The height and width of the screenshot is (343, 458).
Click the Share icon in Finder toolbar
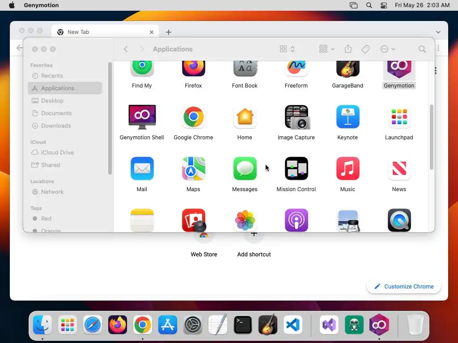point(348,49)
